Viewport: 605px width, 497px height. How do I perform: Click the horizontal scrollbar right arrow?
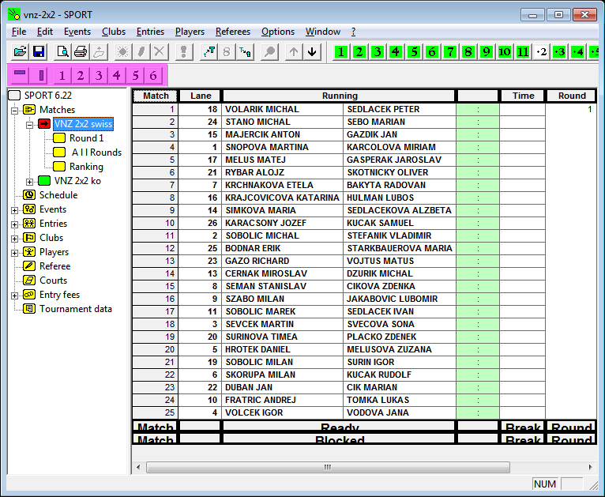[x=590, y=468]
